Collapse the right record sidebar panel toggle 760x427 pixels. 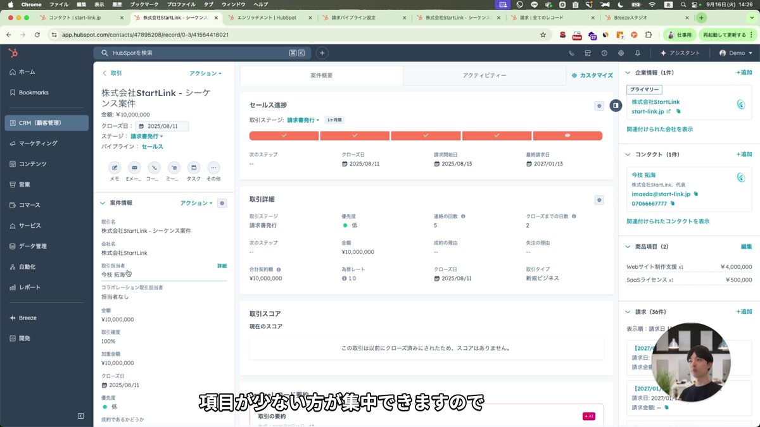[615, 106]
